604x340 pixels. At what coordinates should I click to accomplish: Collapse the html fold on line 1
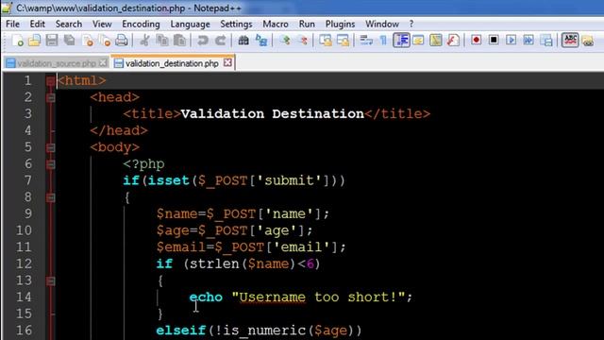tap(50, 81)
